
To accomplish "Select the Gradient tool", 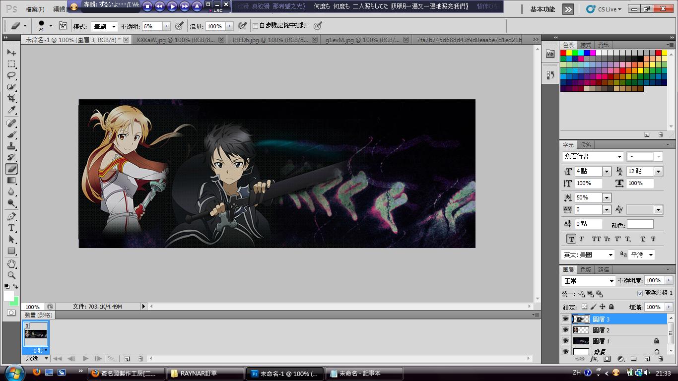I will click(x=11, y=181).
